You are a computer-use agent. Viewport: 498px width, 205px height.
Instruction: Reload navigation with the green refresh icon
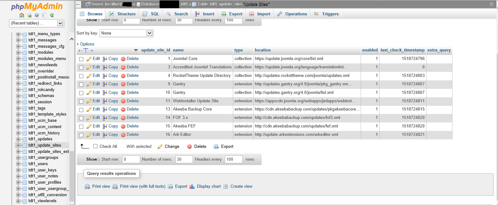point(52,15)
